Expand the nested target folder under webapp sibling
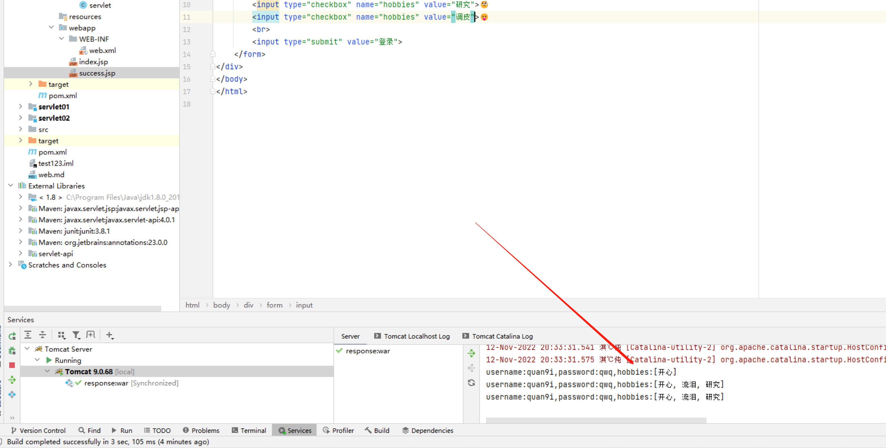Screen dimensions: 886x448 [x=31, y=84]
